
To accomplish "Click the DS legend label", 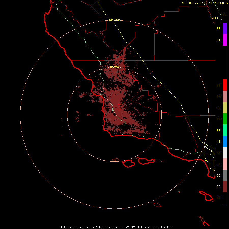I will (x=218, y=153).
